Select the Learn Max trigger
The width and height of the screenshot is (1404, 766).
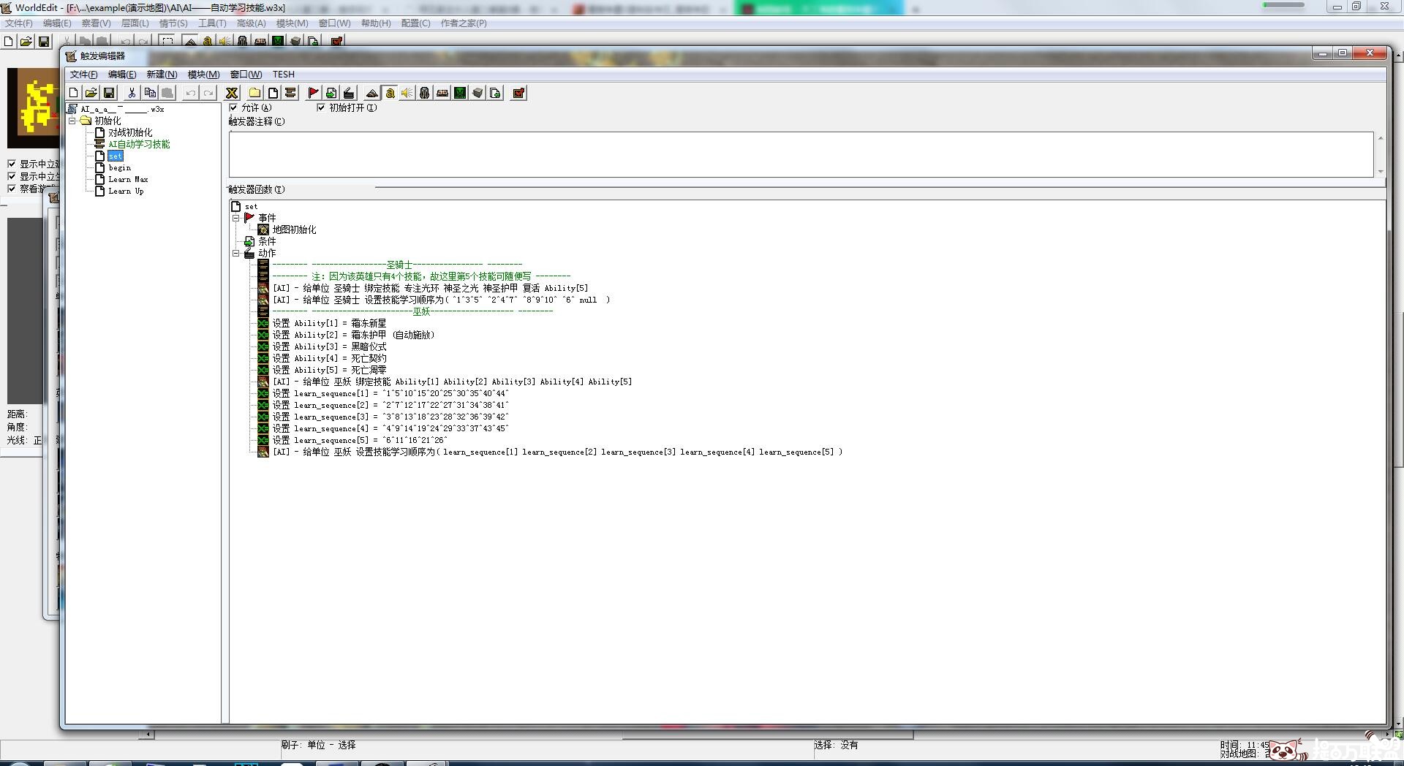pos(128,179)
